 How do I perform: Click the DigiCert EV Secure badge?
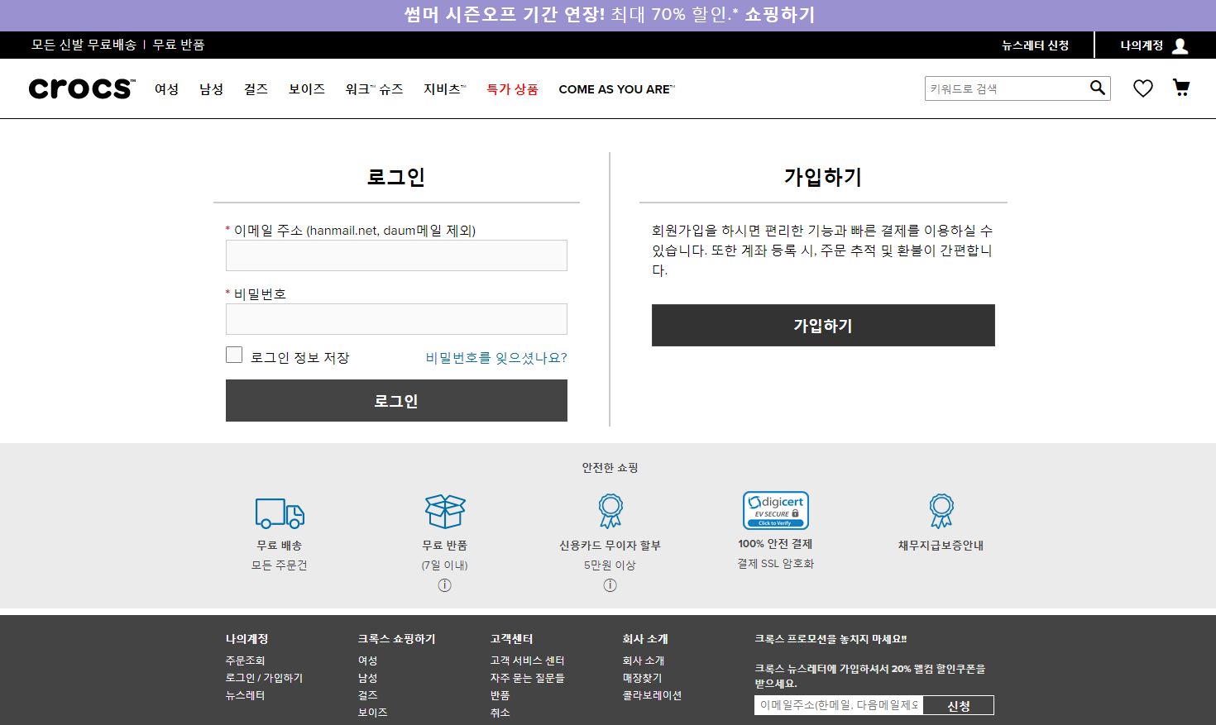click(776, 510)
